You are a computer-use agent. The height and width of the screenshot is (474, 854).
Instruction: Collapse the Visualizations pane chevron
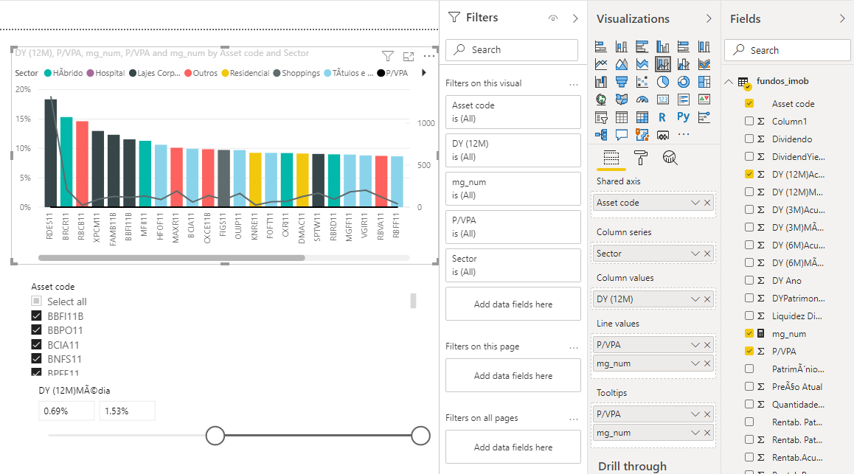[x=709, y=18]
